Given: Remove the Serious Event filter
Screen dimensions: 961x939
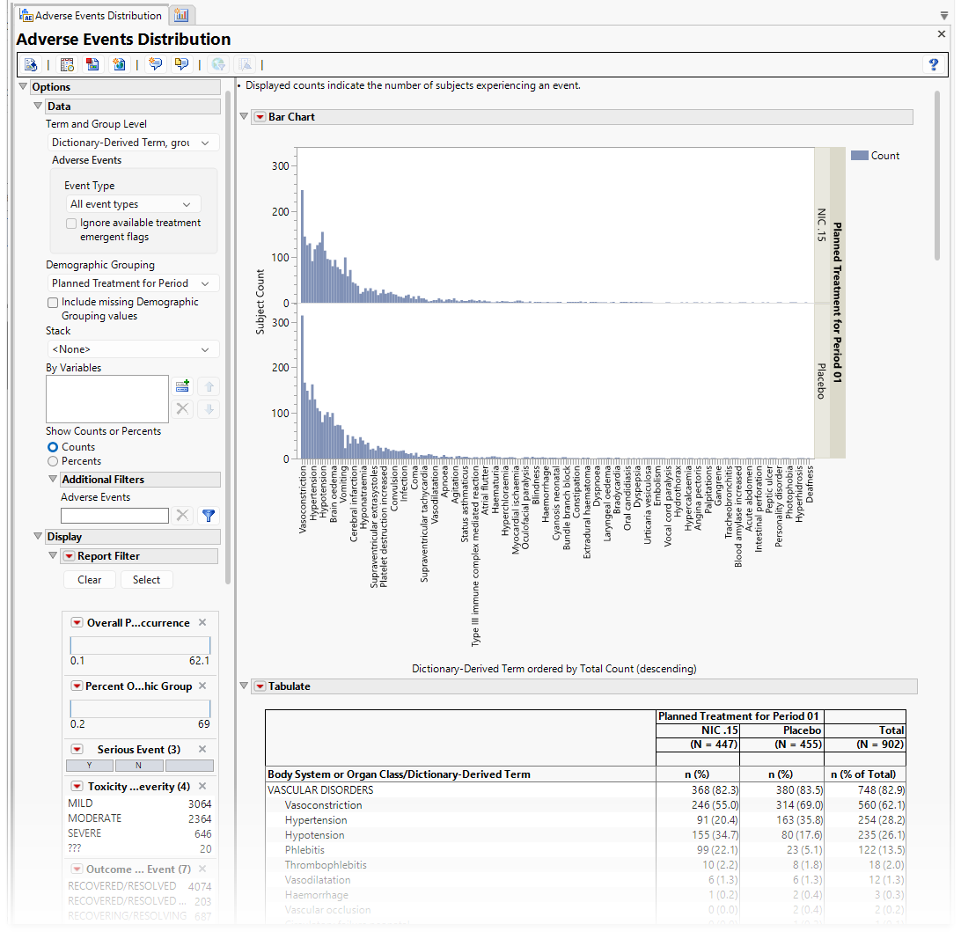Looking at the screenshot, I should (202, 749).
